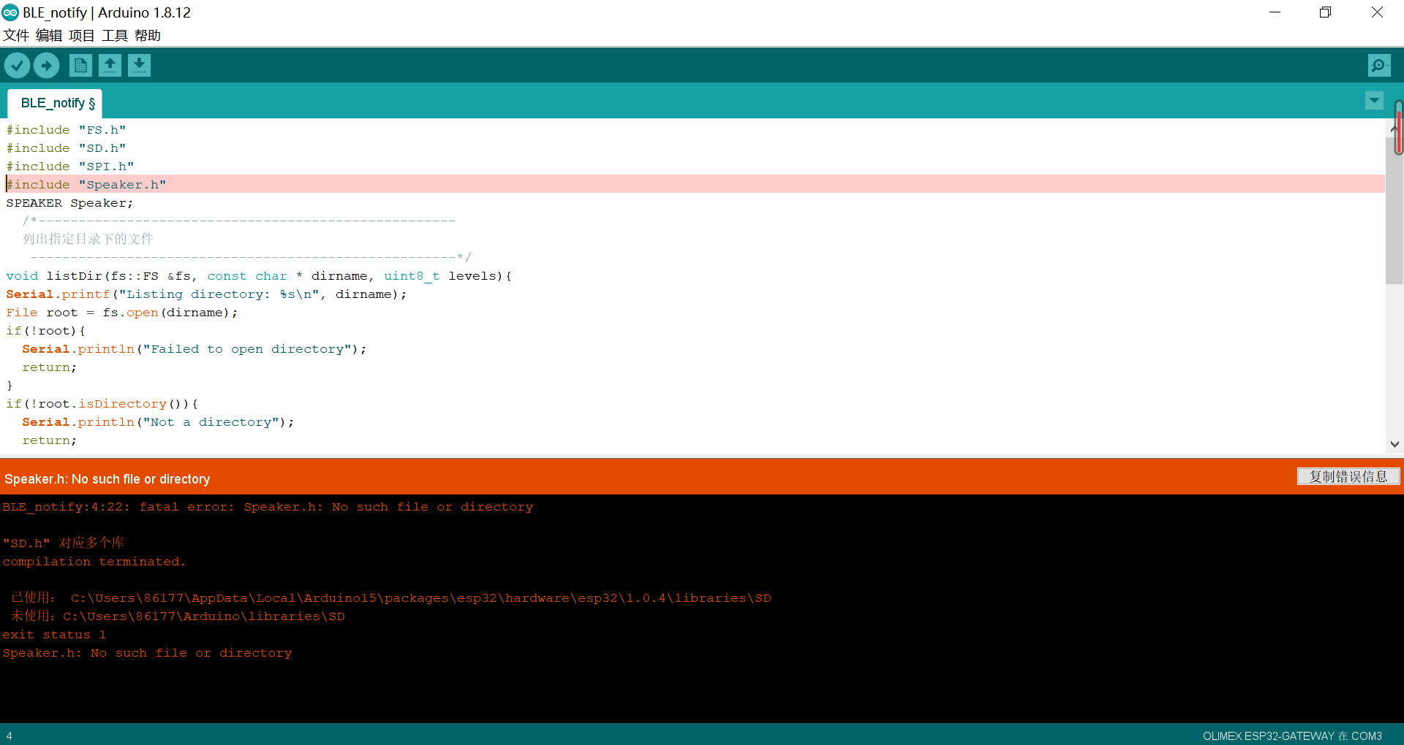Open the 帮助 menu

point(148,35)
